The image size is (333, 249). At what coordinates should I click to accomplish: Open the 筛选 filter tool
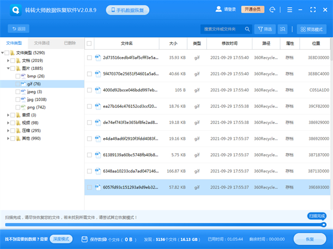click(264, 29)
